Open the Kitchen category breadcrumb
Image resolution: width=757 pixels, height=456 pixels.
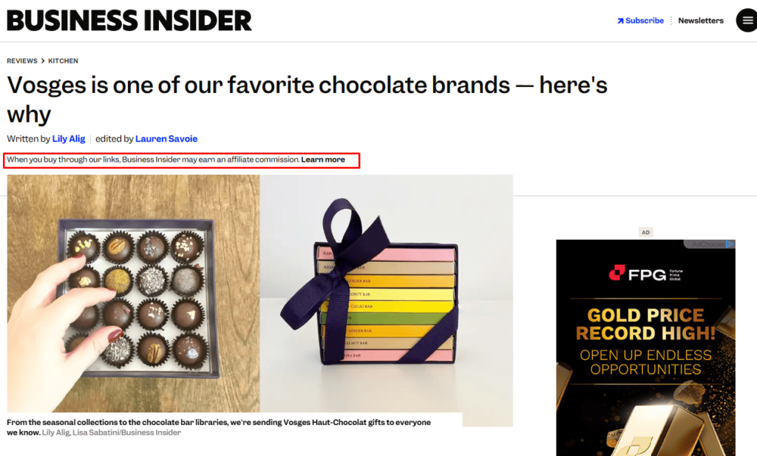[63, 61]
